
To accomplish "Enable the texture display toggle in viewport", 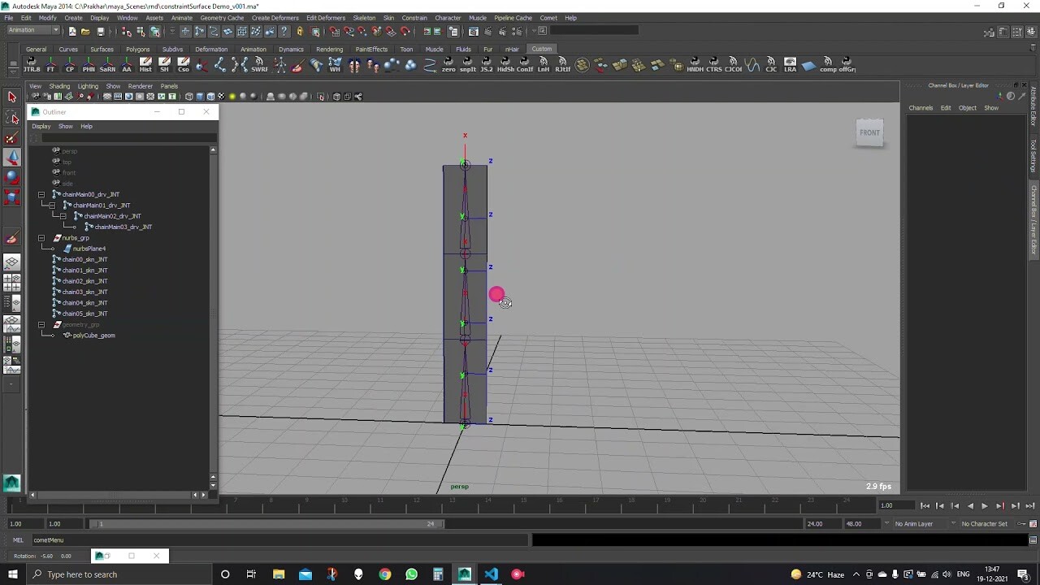I will point(220,96).
